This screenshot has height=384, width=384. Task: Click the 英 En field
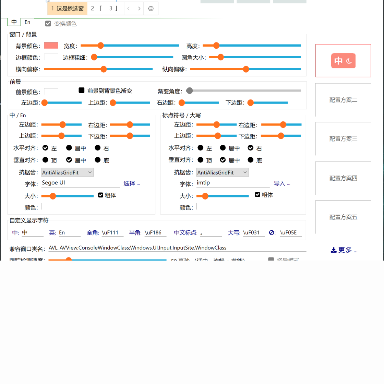tap(69, 232)
